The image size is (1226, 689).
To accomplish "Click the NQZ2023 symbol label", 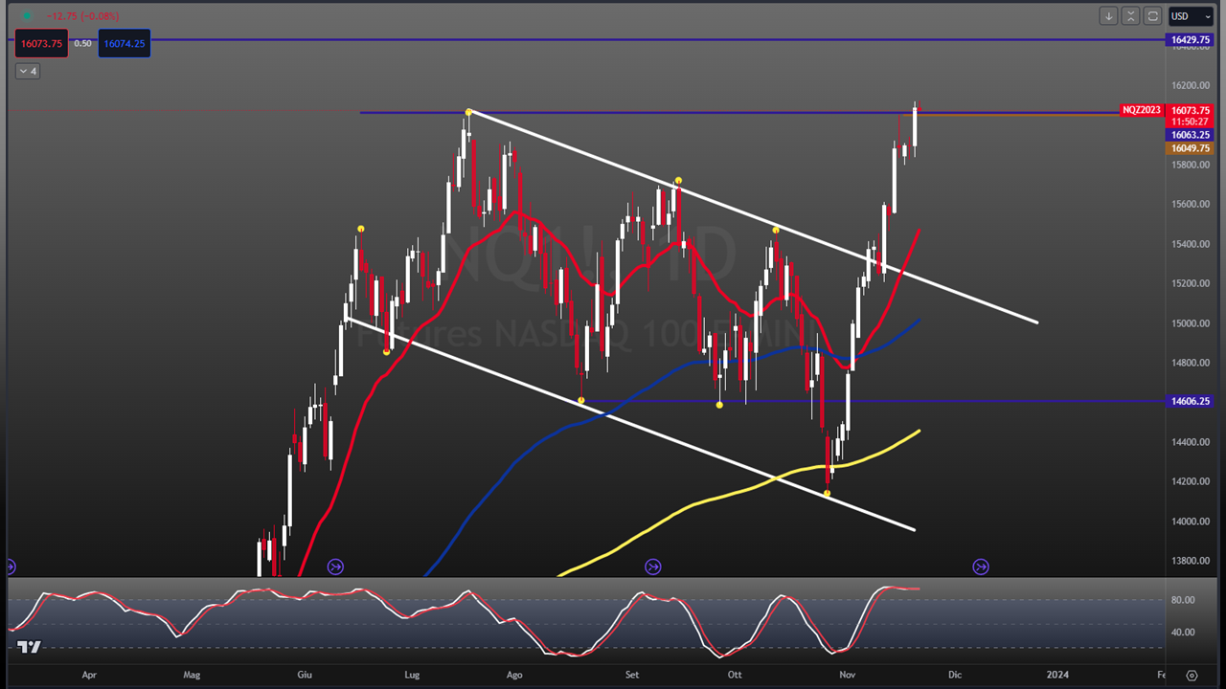I will click(x=1142, y=110).
